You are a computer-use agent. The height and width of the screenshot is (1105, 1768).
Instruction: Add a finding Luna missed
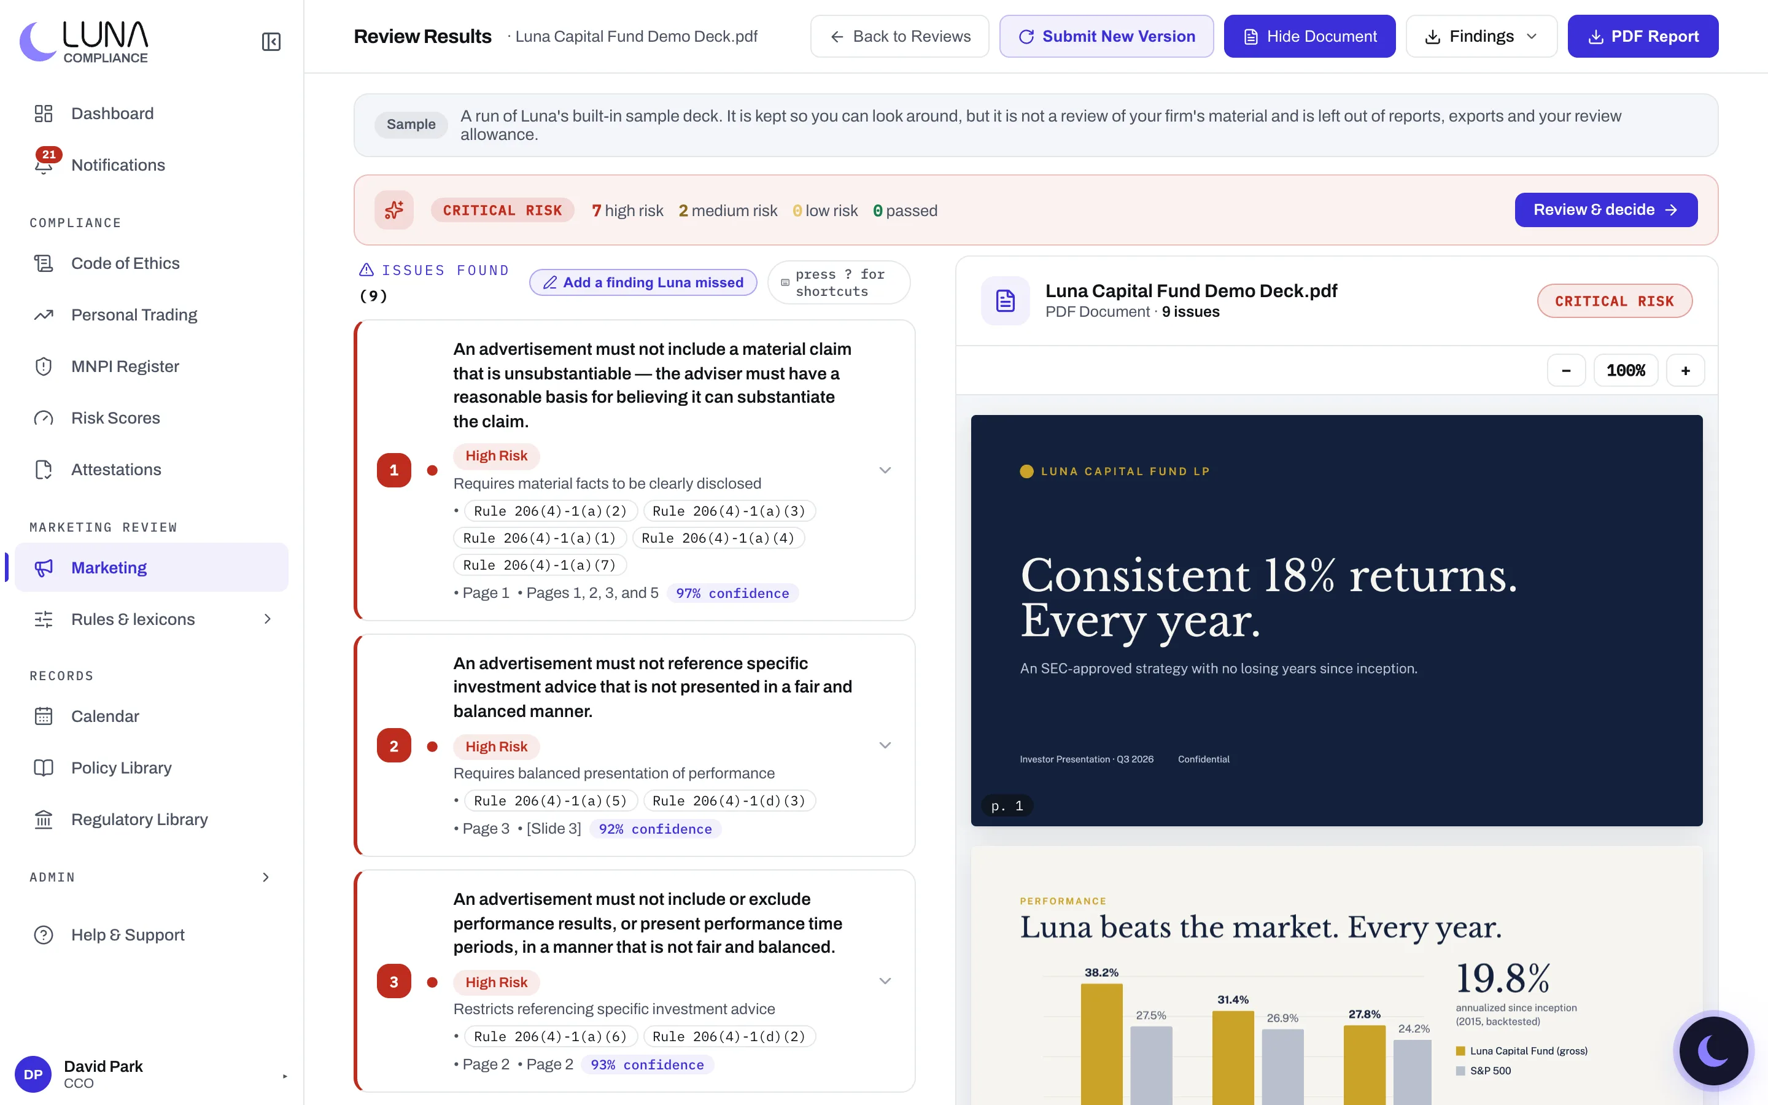click(x=643, y=282)
